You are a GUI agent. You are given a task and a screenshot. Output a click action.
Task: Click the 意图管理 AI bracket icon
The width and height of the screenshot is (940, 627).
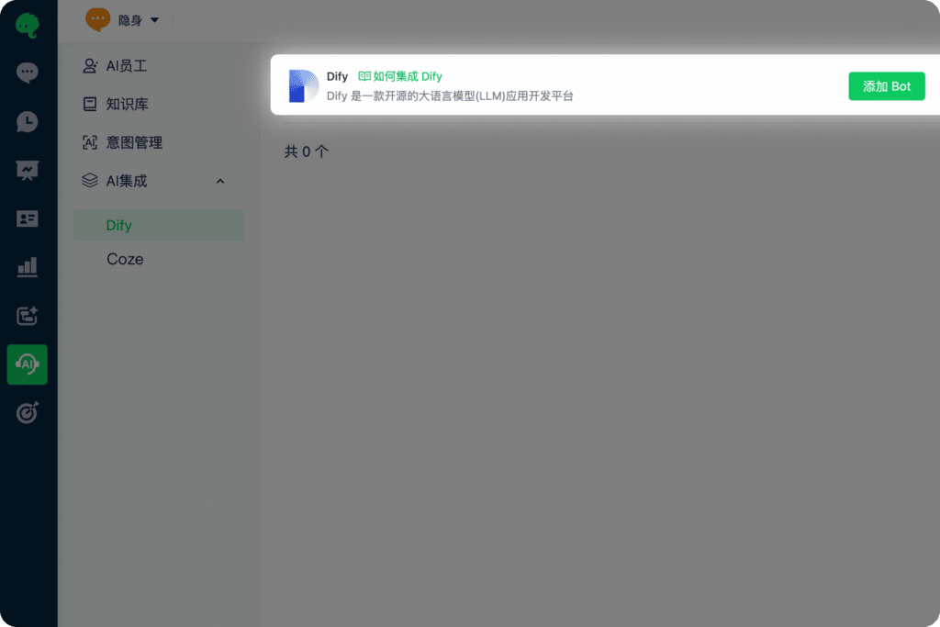point(90,142)
